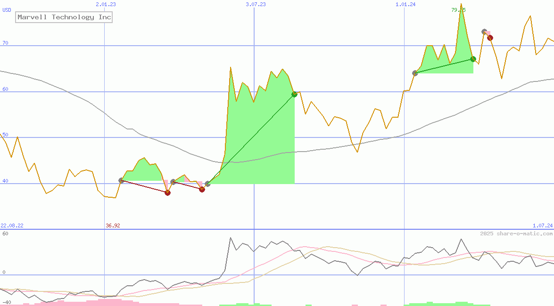
Task: Click the 79.15 peak price label
Action: 458,10
